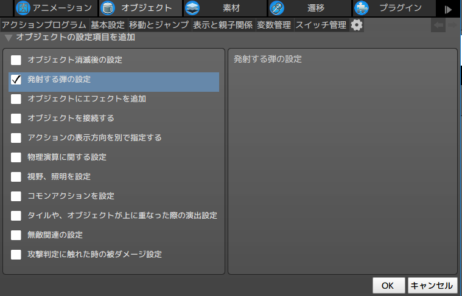This screenshot has width=462, height=296.
Task: Click the オブジェクト cylinder icon
Action: click(x=108, y=8)
